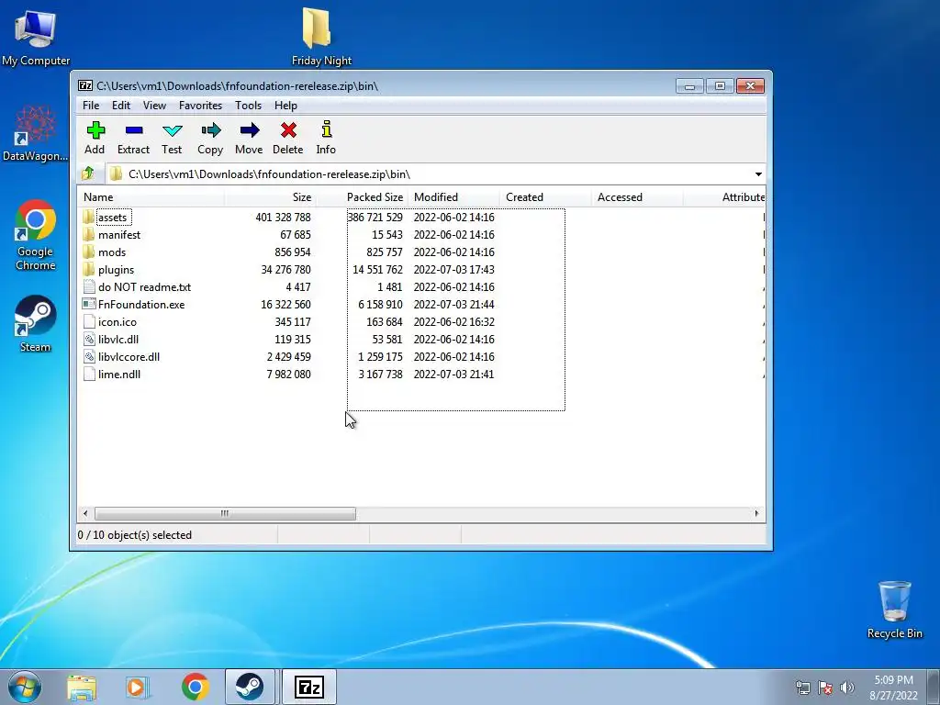This screenshot has height=705, width=940.
Task: Open the Edit menu
Action: click(121, 106)
